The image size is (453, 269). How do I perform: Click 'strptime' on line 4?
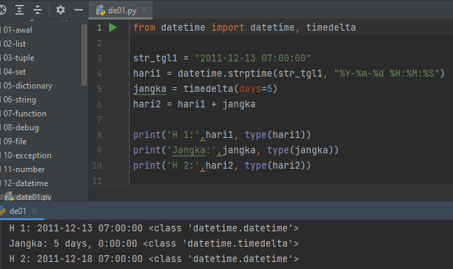tap(250, 73)
